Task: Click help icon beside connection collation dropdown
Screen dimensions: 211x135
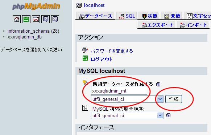Action: click(168, 115)
